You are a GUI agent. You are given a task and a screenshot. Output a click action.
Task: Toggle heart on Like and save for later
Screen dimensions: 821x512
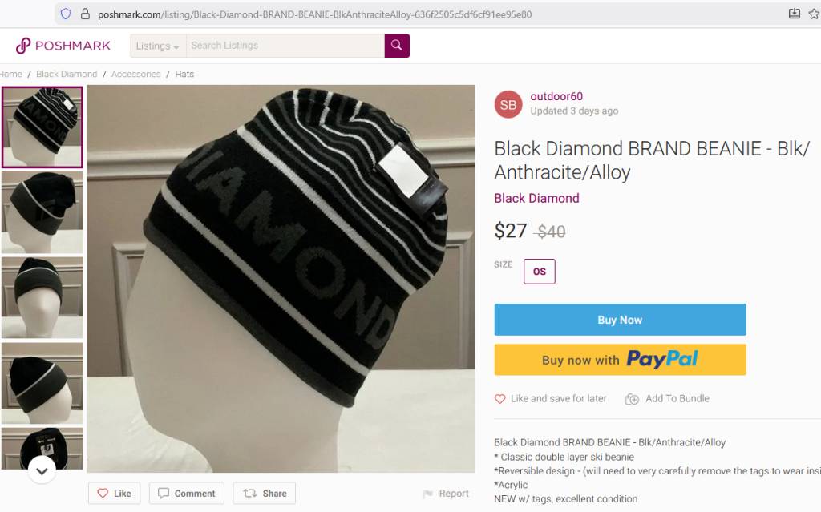500,399
